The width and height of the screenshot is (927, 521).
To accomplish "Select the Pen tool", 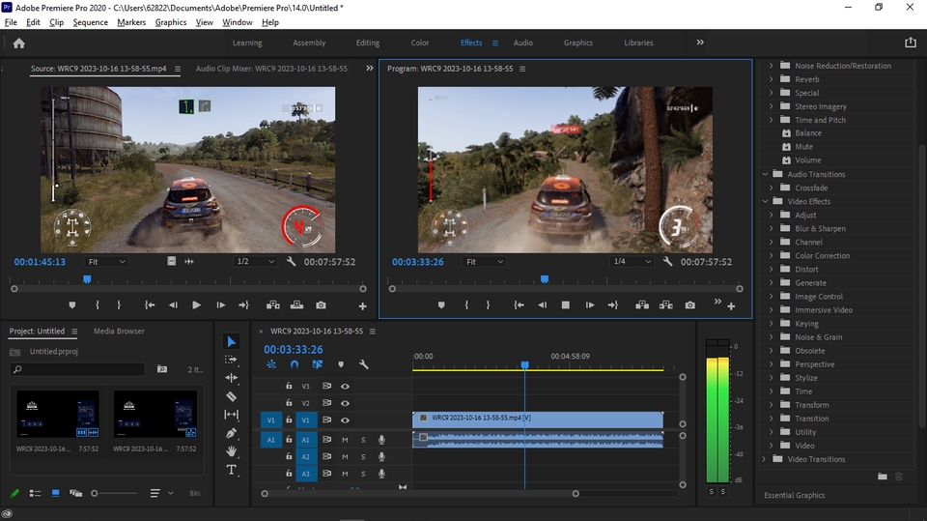I will (x=231, y=433).
